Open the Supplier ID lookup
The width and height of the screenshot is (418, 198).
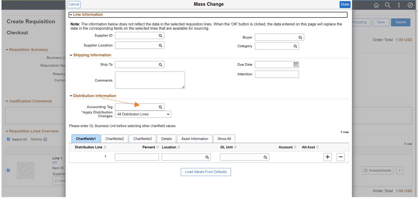pyautogui.click(x=161, y=35)
